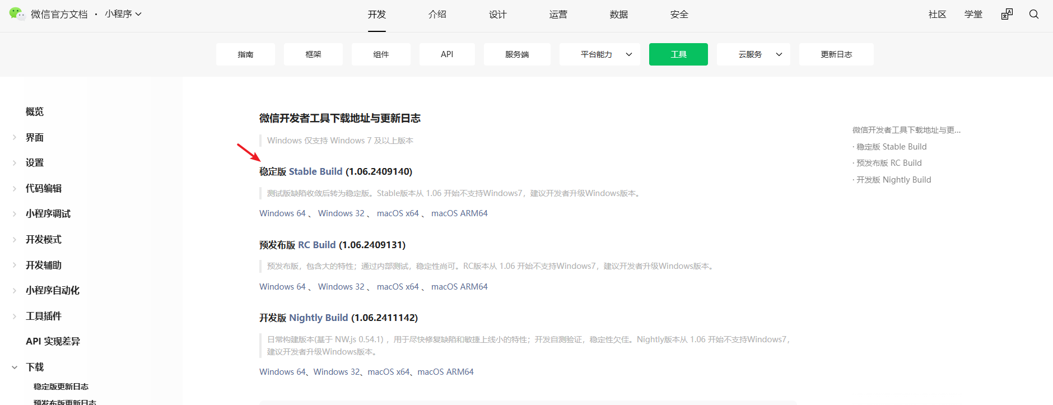This screenshot has width=1053, height=405.
Task: Download Nightly Build macOS ARM64
Action: 446,372
